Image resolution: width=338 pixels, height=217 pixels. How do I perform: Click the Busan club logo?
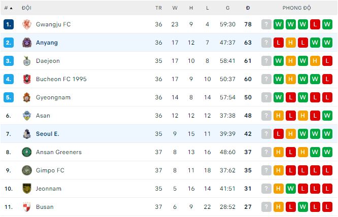click(26, 207)
